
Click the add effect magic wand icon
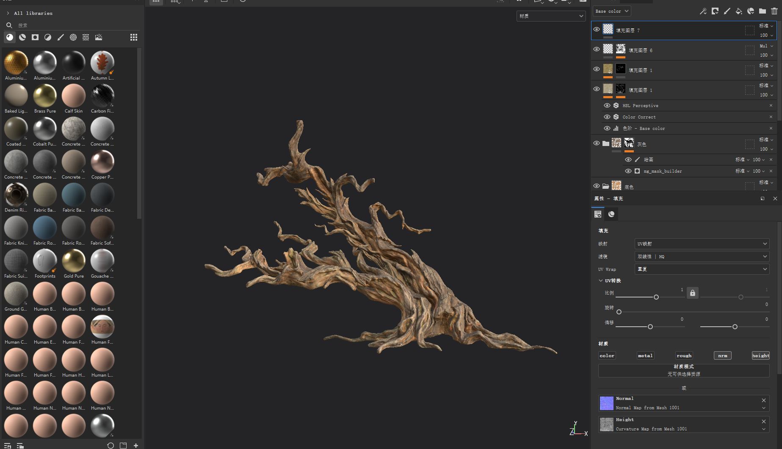[703, 11]
